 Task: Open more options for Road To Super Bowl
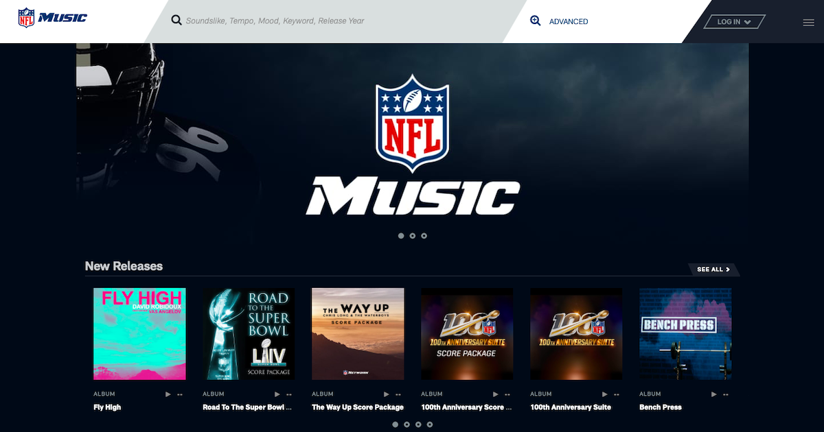tap(289, 394)
